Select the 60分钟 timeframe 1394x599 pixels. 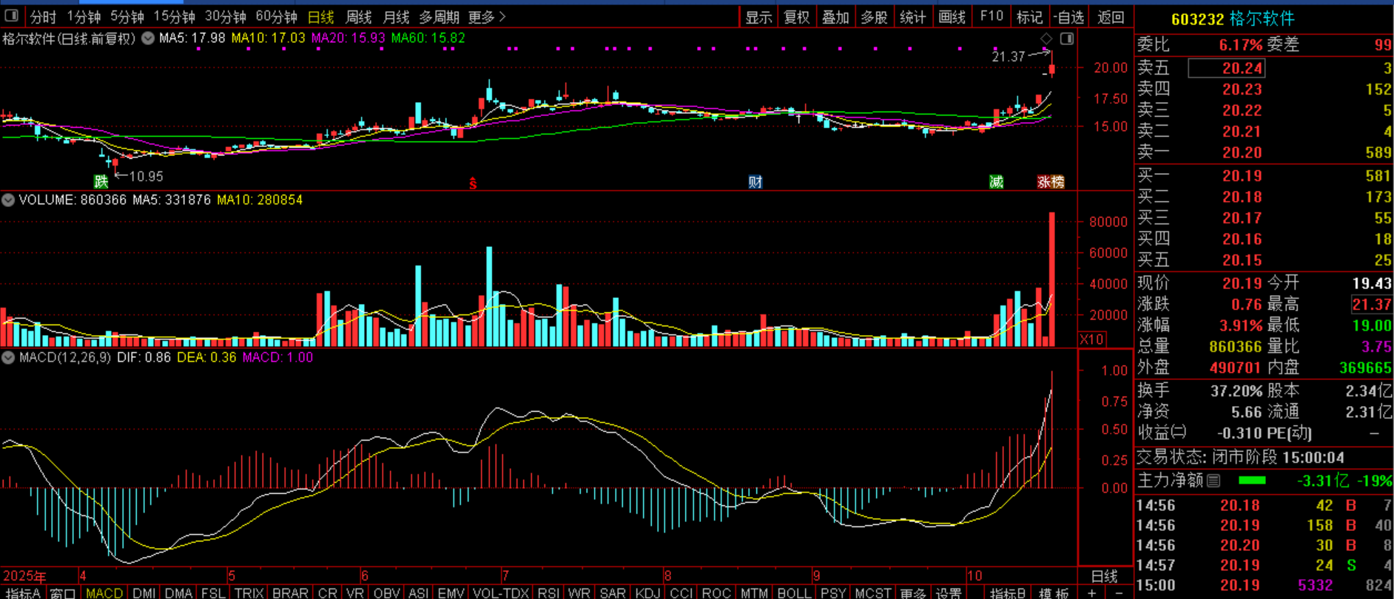[276, 16]
